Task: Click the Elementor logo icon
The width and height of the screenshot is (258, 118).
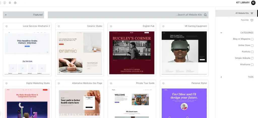Action: pyautogui.click(x=253, y=3)
